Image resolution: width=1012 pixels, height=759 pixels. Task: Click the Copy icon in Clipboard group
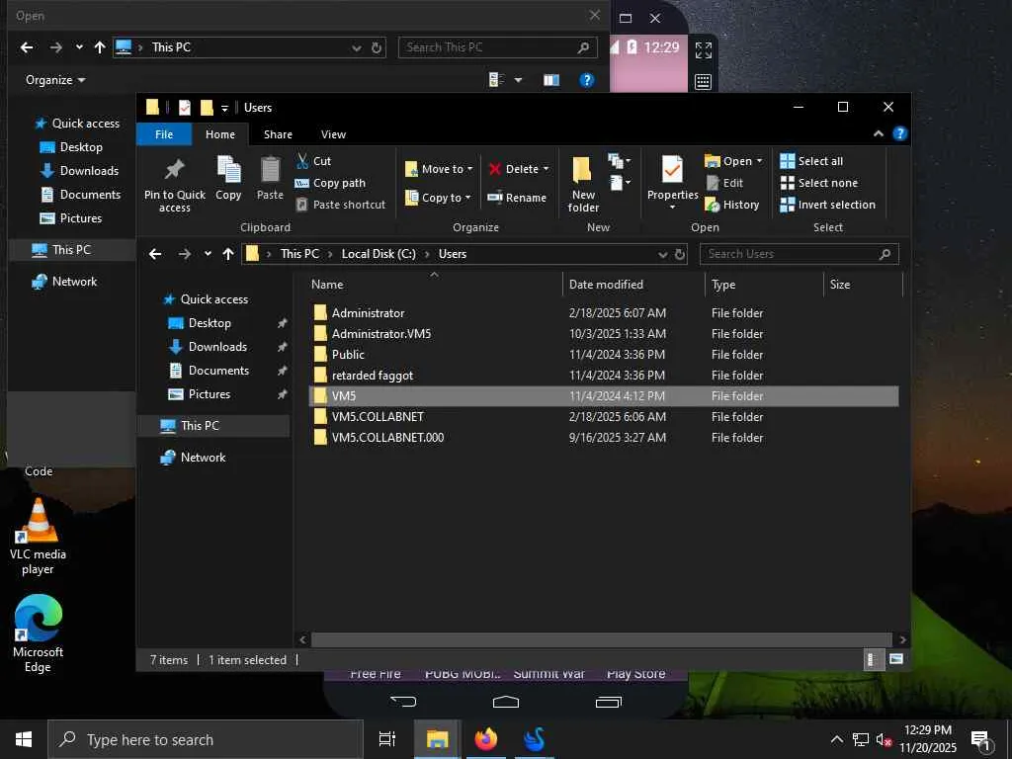click(228, 171)
